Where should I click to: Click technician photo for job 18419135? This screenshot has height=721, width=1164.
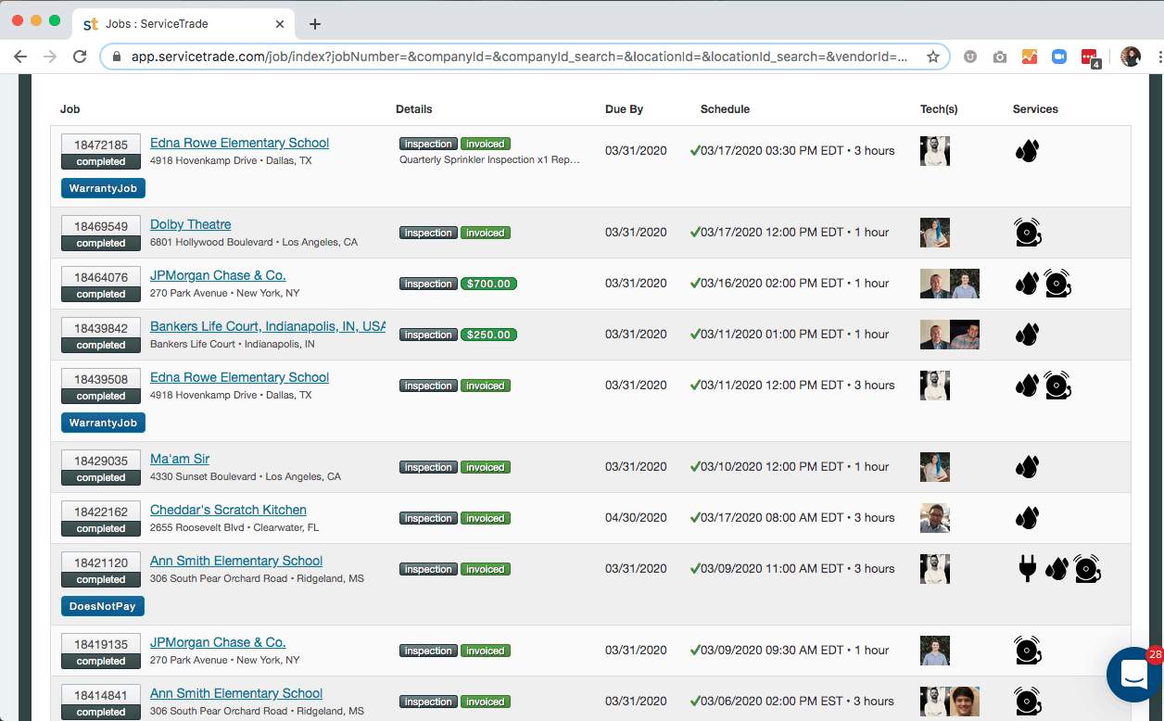click(935, 650)
